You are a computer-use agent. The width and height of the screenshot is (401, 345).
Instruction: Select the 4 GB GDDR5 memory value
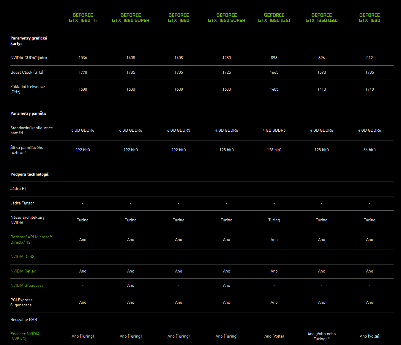click(274, 130)
